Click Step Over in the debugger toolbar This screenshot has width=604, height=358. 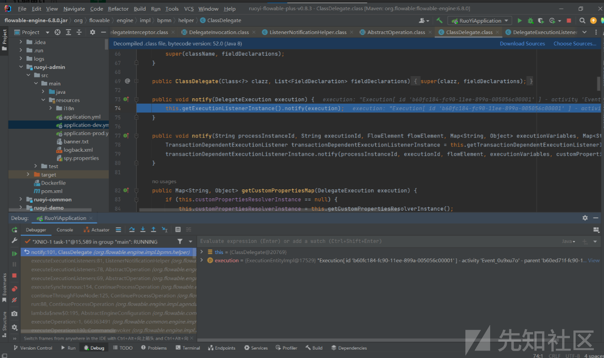(x=132, y=230)
